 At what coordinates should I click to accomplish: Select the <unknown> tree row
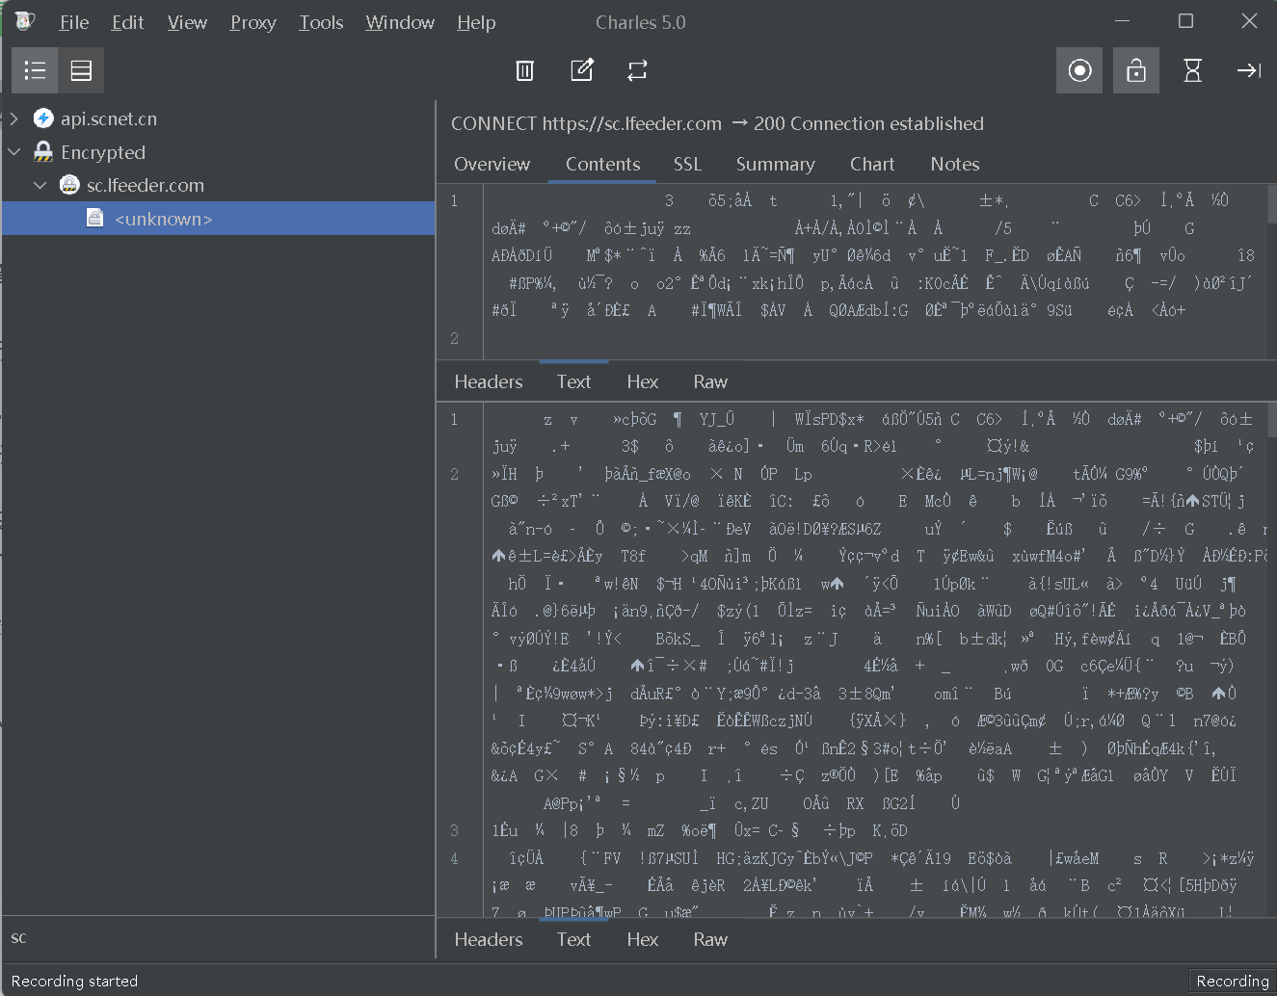pyautogui.click(x=219, y=219)
